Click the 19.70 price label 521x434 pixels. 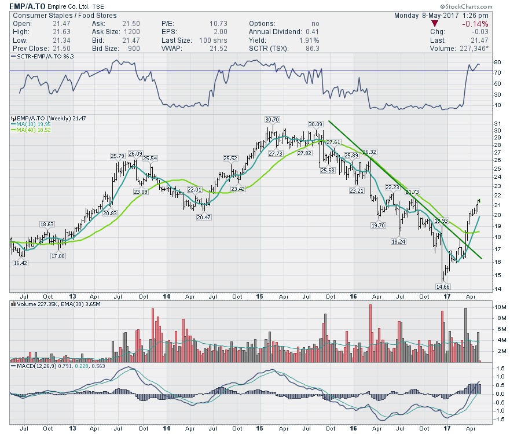(378, 226)
